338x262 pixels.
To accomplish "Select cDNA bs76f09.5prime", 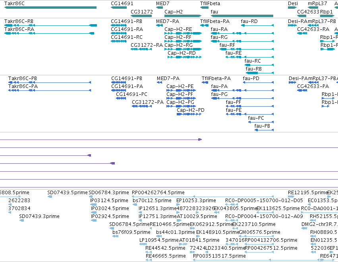I will point(131,232).
